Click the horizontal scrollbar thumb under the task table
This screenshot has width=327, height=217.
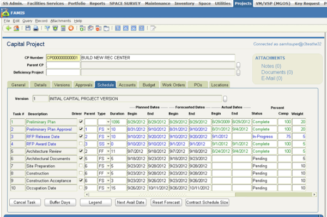(162, 195)
